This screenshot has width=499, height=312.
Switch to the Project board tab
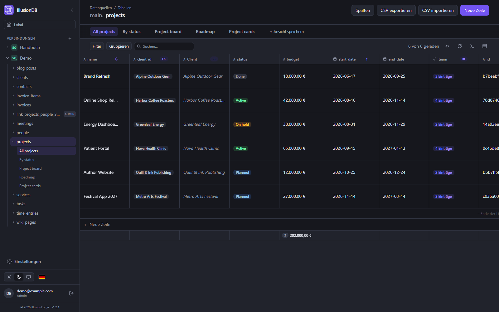point(168,32)
